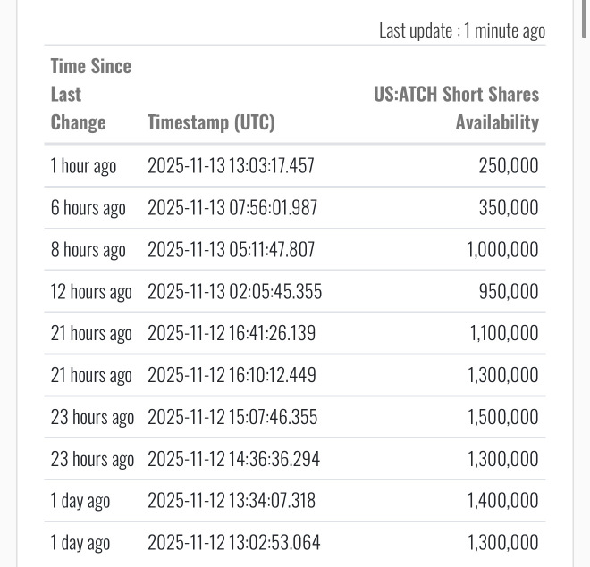Viewport: 590px width, 567px height.
Task: Click timestamp 2025-11-12 14:36:36.294
Action: (232, 460)
